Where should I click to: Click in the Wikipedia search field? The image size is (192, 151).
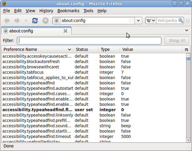(x=168, y=20)
